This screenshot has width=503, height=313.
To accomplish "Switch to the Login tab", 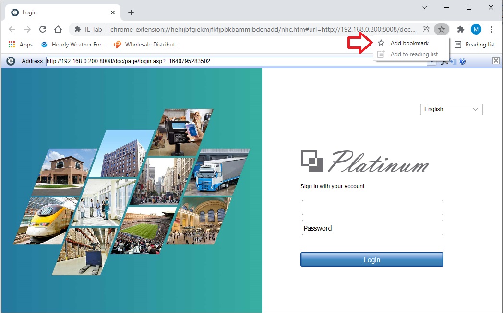I will (62, 12).
